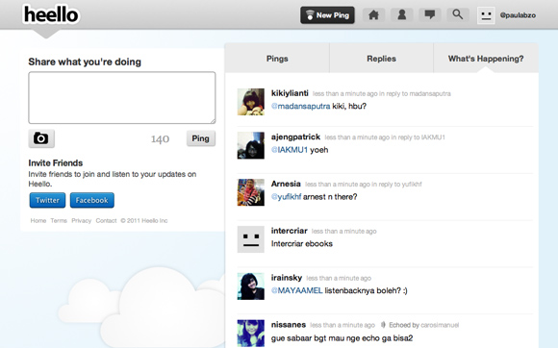Open the nissanes username
The image size is (558, 348).
pos(289,325)
